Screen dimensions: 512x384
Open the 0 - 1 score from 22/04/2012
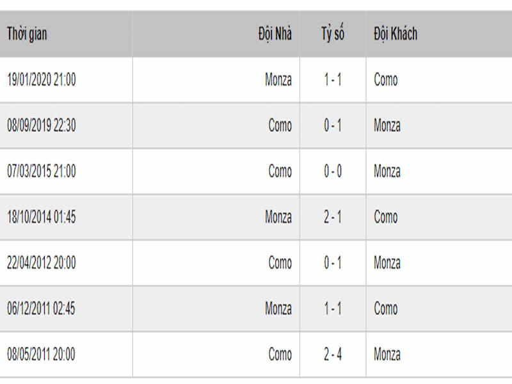point(333,262)
